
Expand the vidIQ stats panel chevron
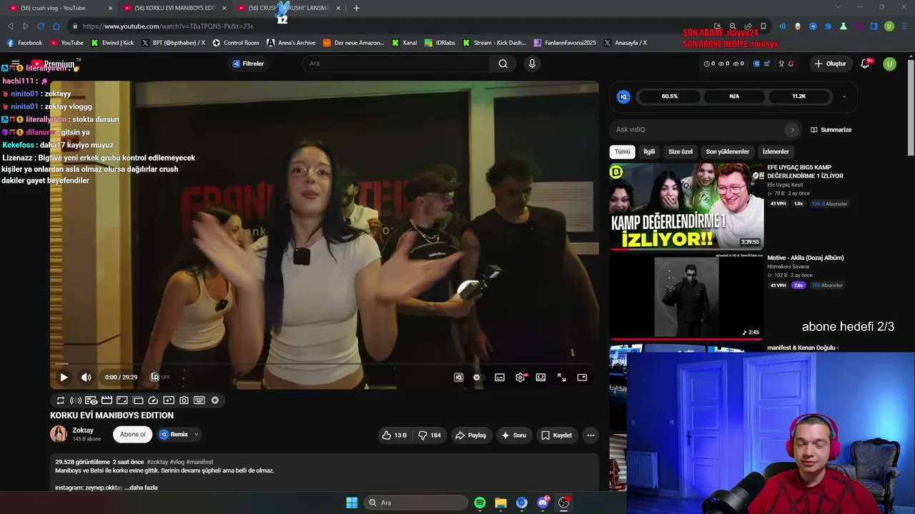tap(844, 96)
